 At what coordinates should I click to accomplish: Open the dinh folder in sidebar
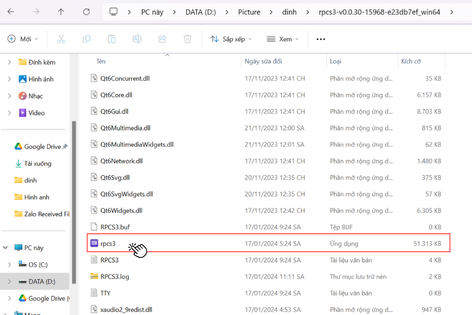coord(26,180)
